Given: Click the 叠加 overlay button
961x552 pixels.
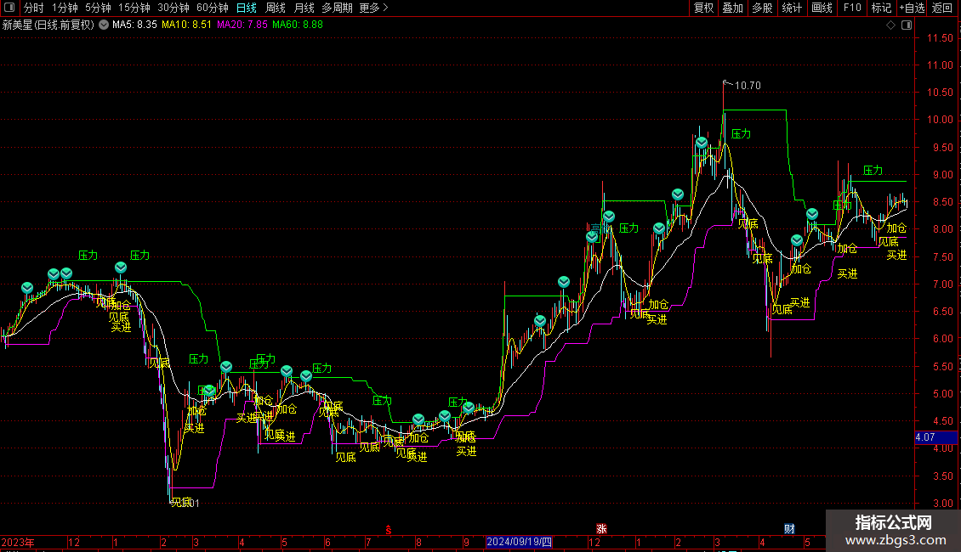Looking at the screenshot, I should click(x=733, y=8).
